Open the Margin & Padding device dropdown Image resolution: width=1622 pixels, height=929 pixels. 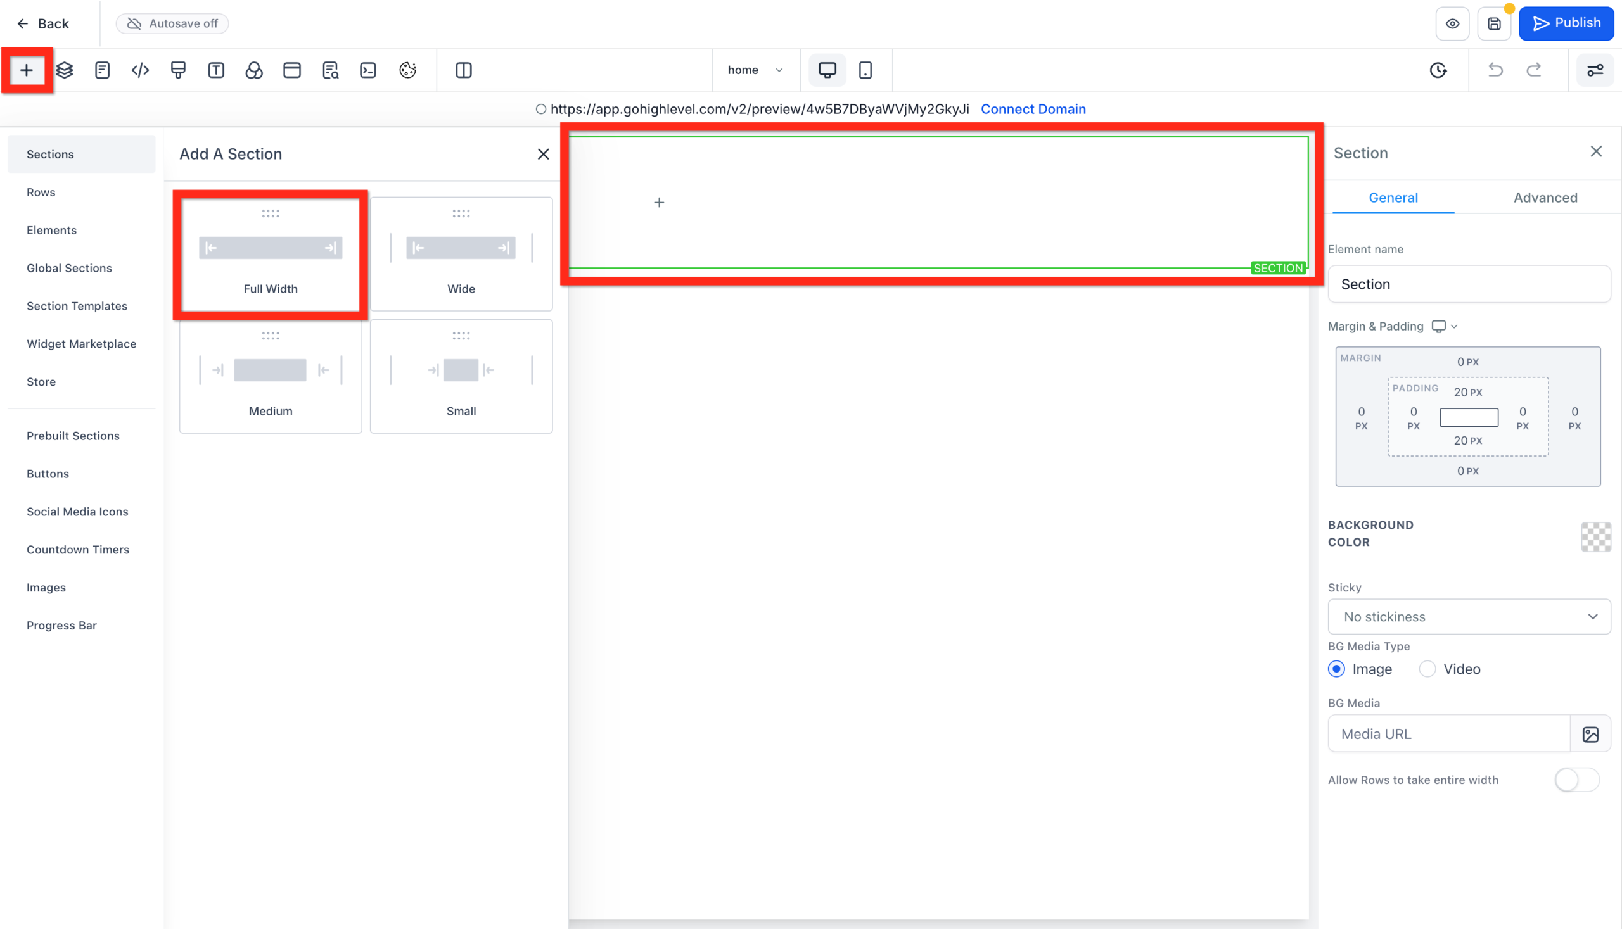click(1444, 326)
